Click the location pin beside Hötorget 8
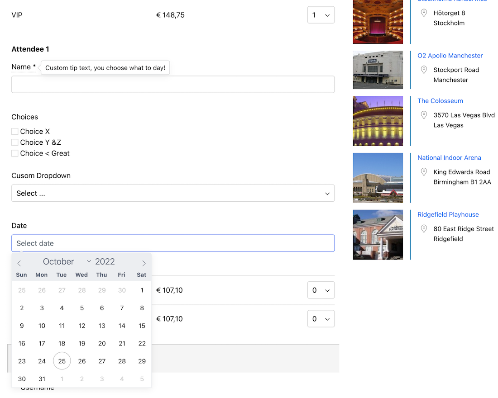The height and width of the screenshot is (398, 498). tap(424, 13)
